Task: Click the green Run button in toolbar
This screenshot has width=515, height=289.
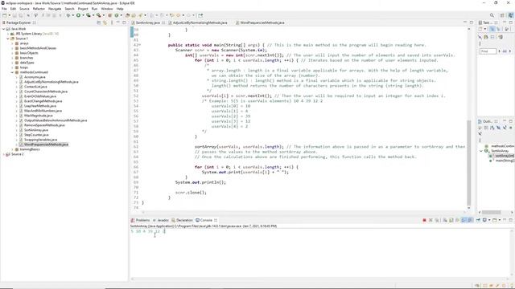Action: tap(79, 15)
